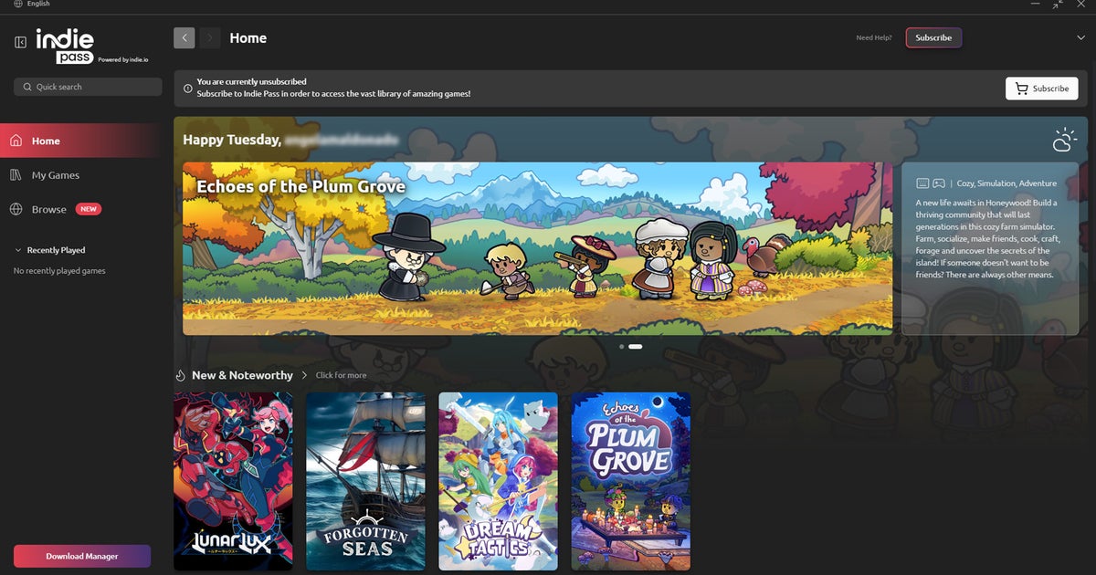
Task: Expand New & Noteworthy with the chevron
Action: (305, 375)
